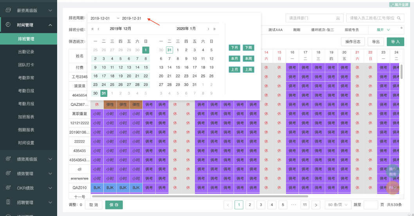Select 测试AAA schedule group
414x216 pixels.
point(275,30)
